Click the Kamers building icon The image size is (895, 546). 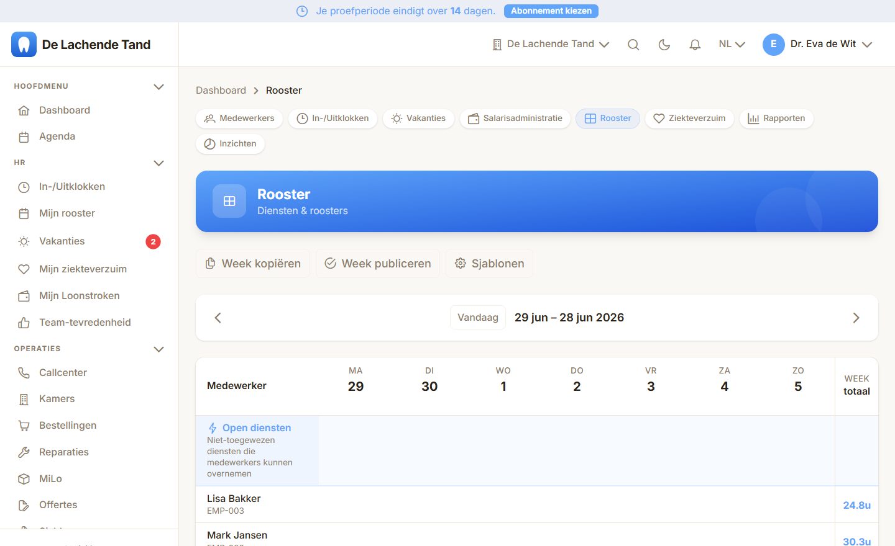24,399
